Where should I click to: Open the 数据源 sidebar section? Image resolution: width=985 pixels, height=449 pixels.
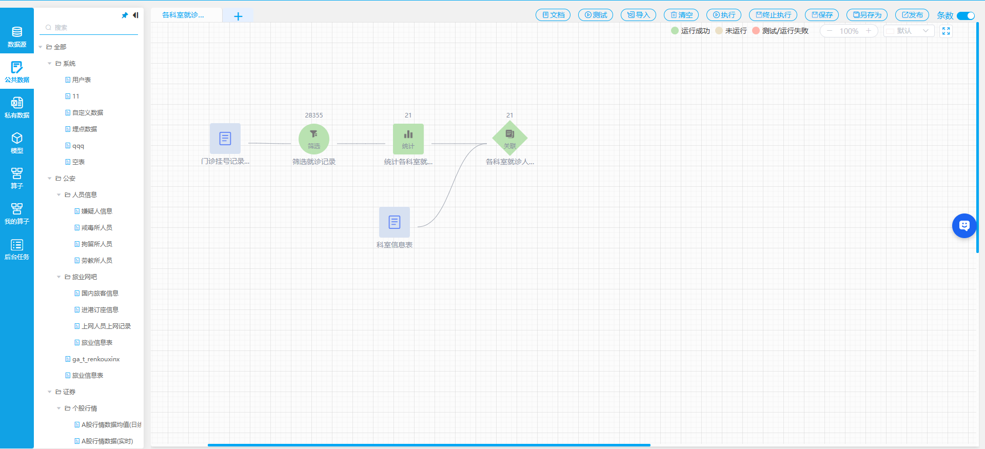(x=17, y=36)
